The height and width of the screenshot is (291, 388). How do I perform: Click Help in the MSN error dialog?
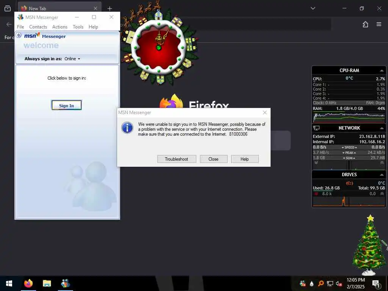pos(244,159)
